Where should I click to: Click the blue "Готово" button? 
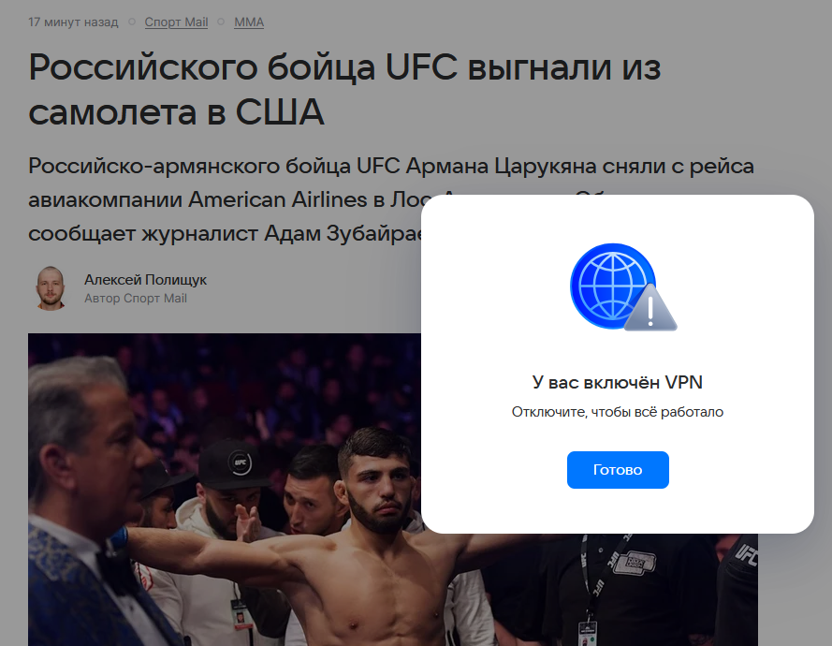click(x=618, y=470)
